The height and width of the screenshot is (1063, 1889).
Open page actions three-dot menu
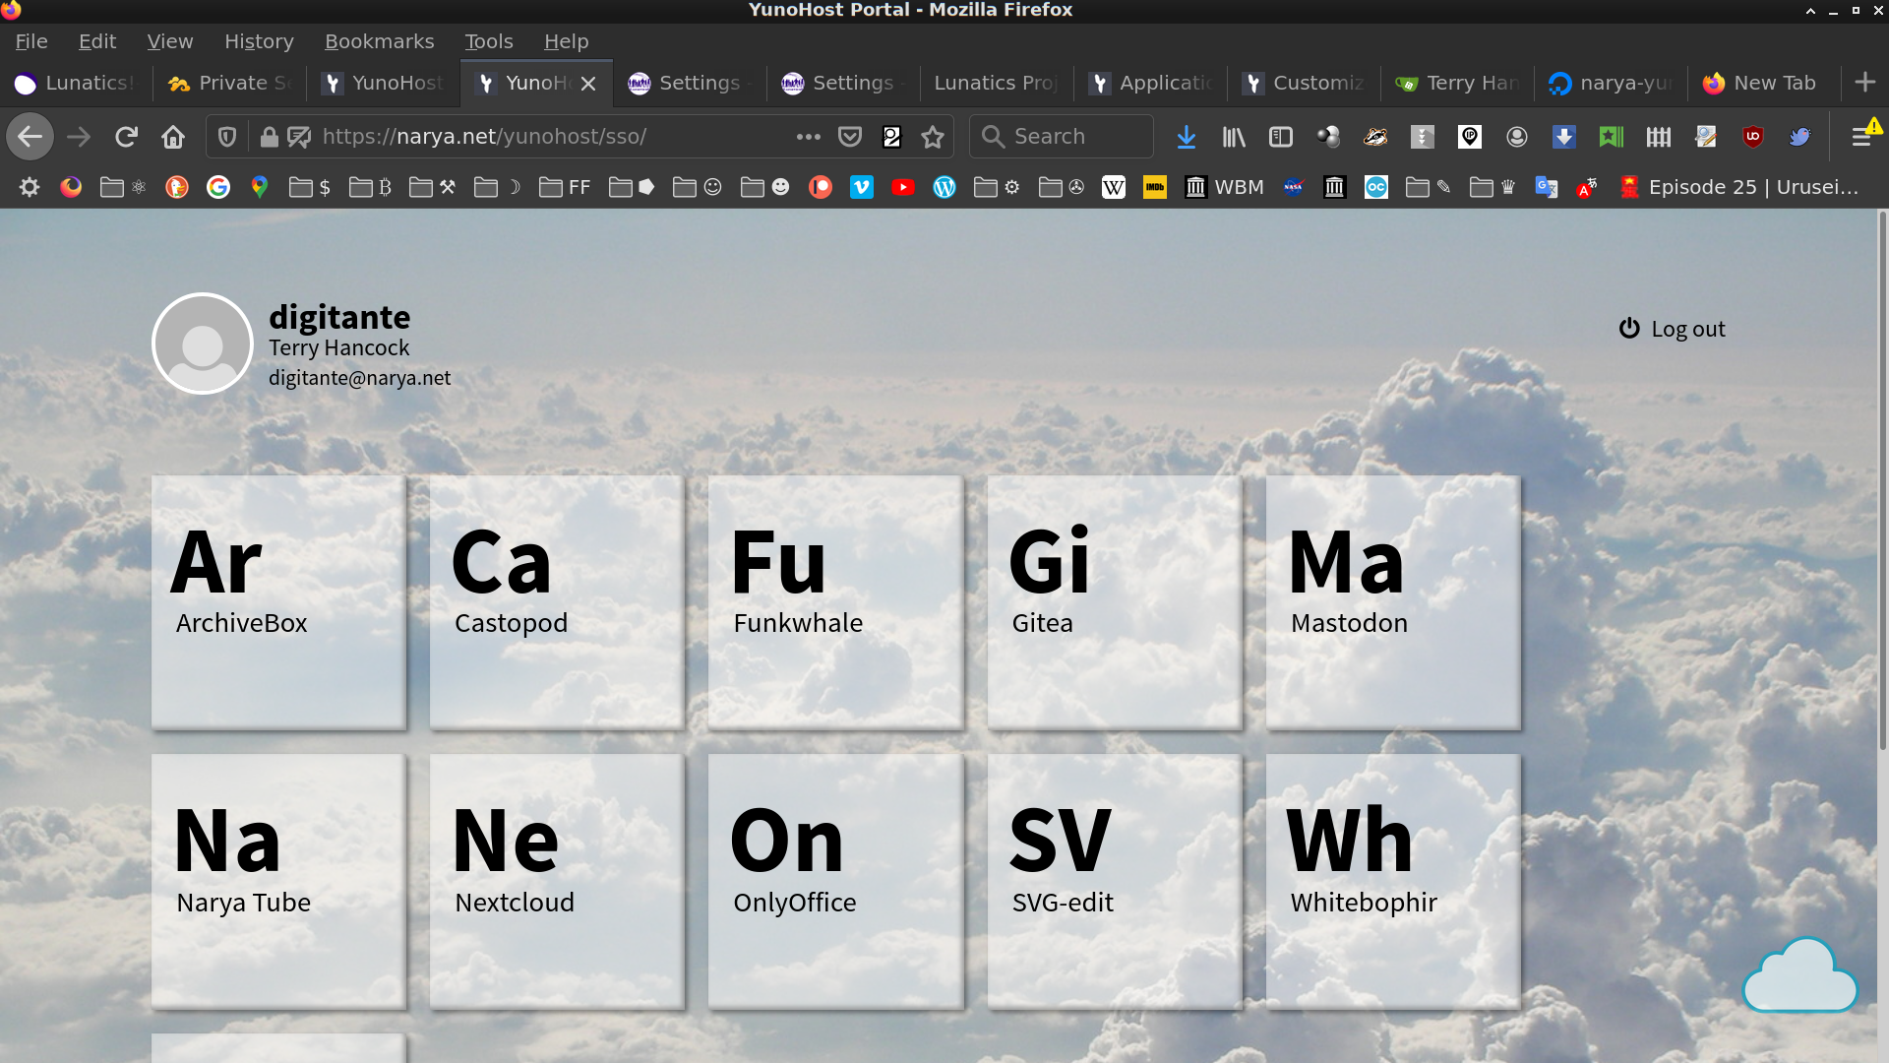[809, 137]
